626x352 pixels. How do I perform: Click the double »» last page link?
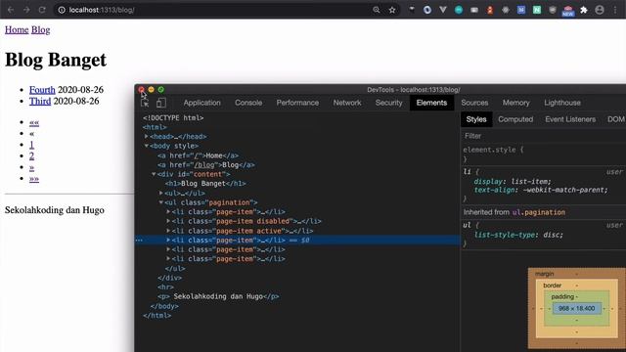pyautogui.click(x=34, y=178)
